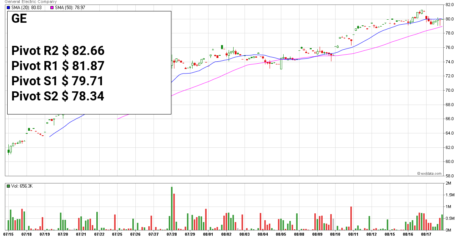Click the 08/09 date axis label

[x=317, y=235]
